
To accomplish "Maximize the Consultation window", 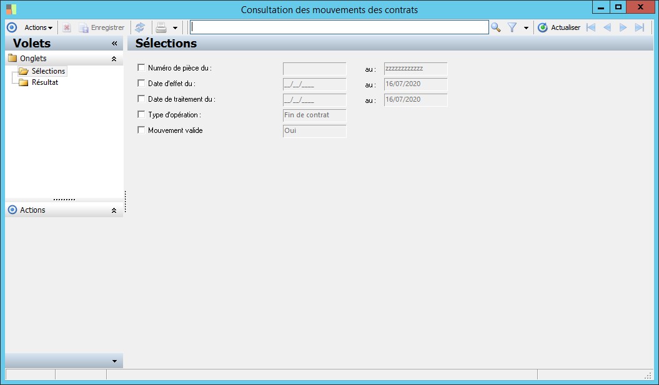I will pos(618,7).
